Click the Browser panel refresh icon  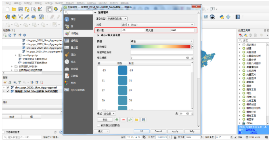[x=10, y=35]
